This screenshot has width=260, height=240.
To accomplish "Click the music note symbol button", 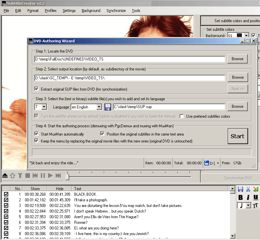I will (x=241, y=206).
